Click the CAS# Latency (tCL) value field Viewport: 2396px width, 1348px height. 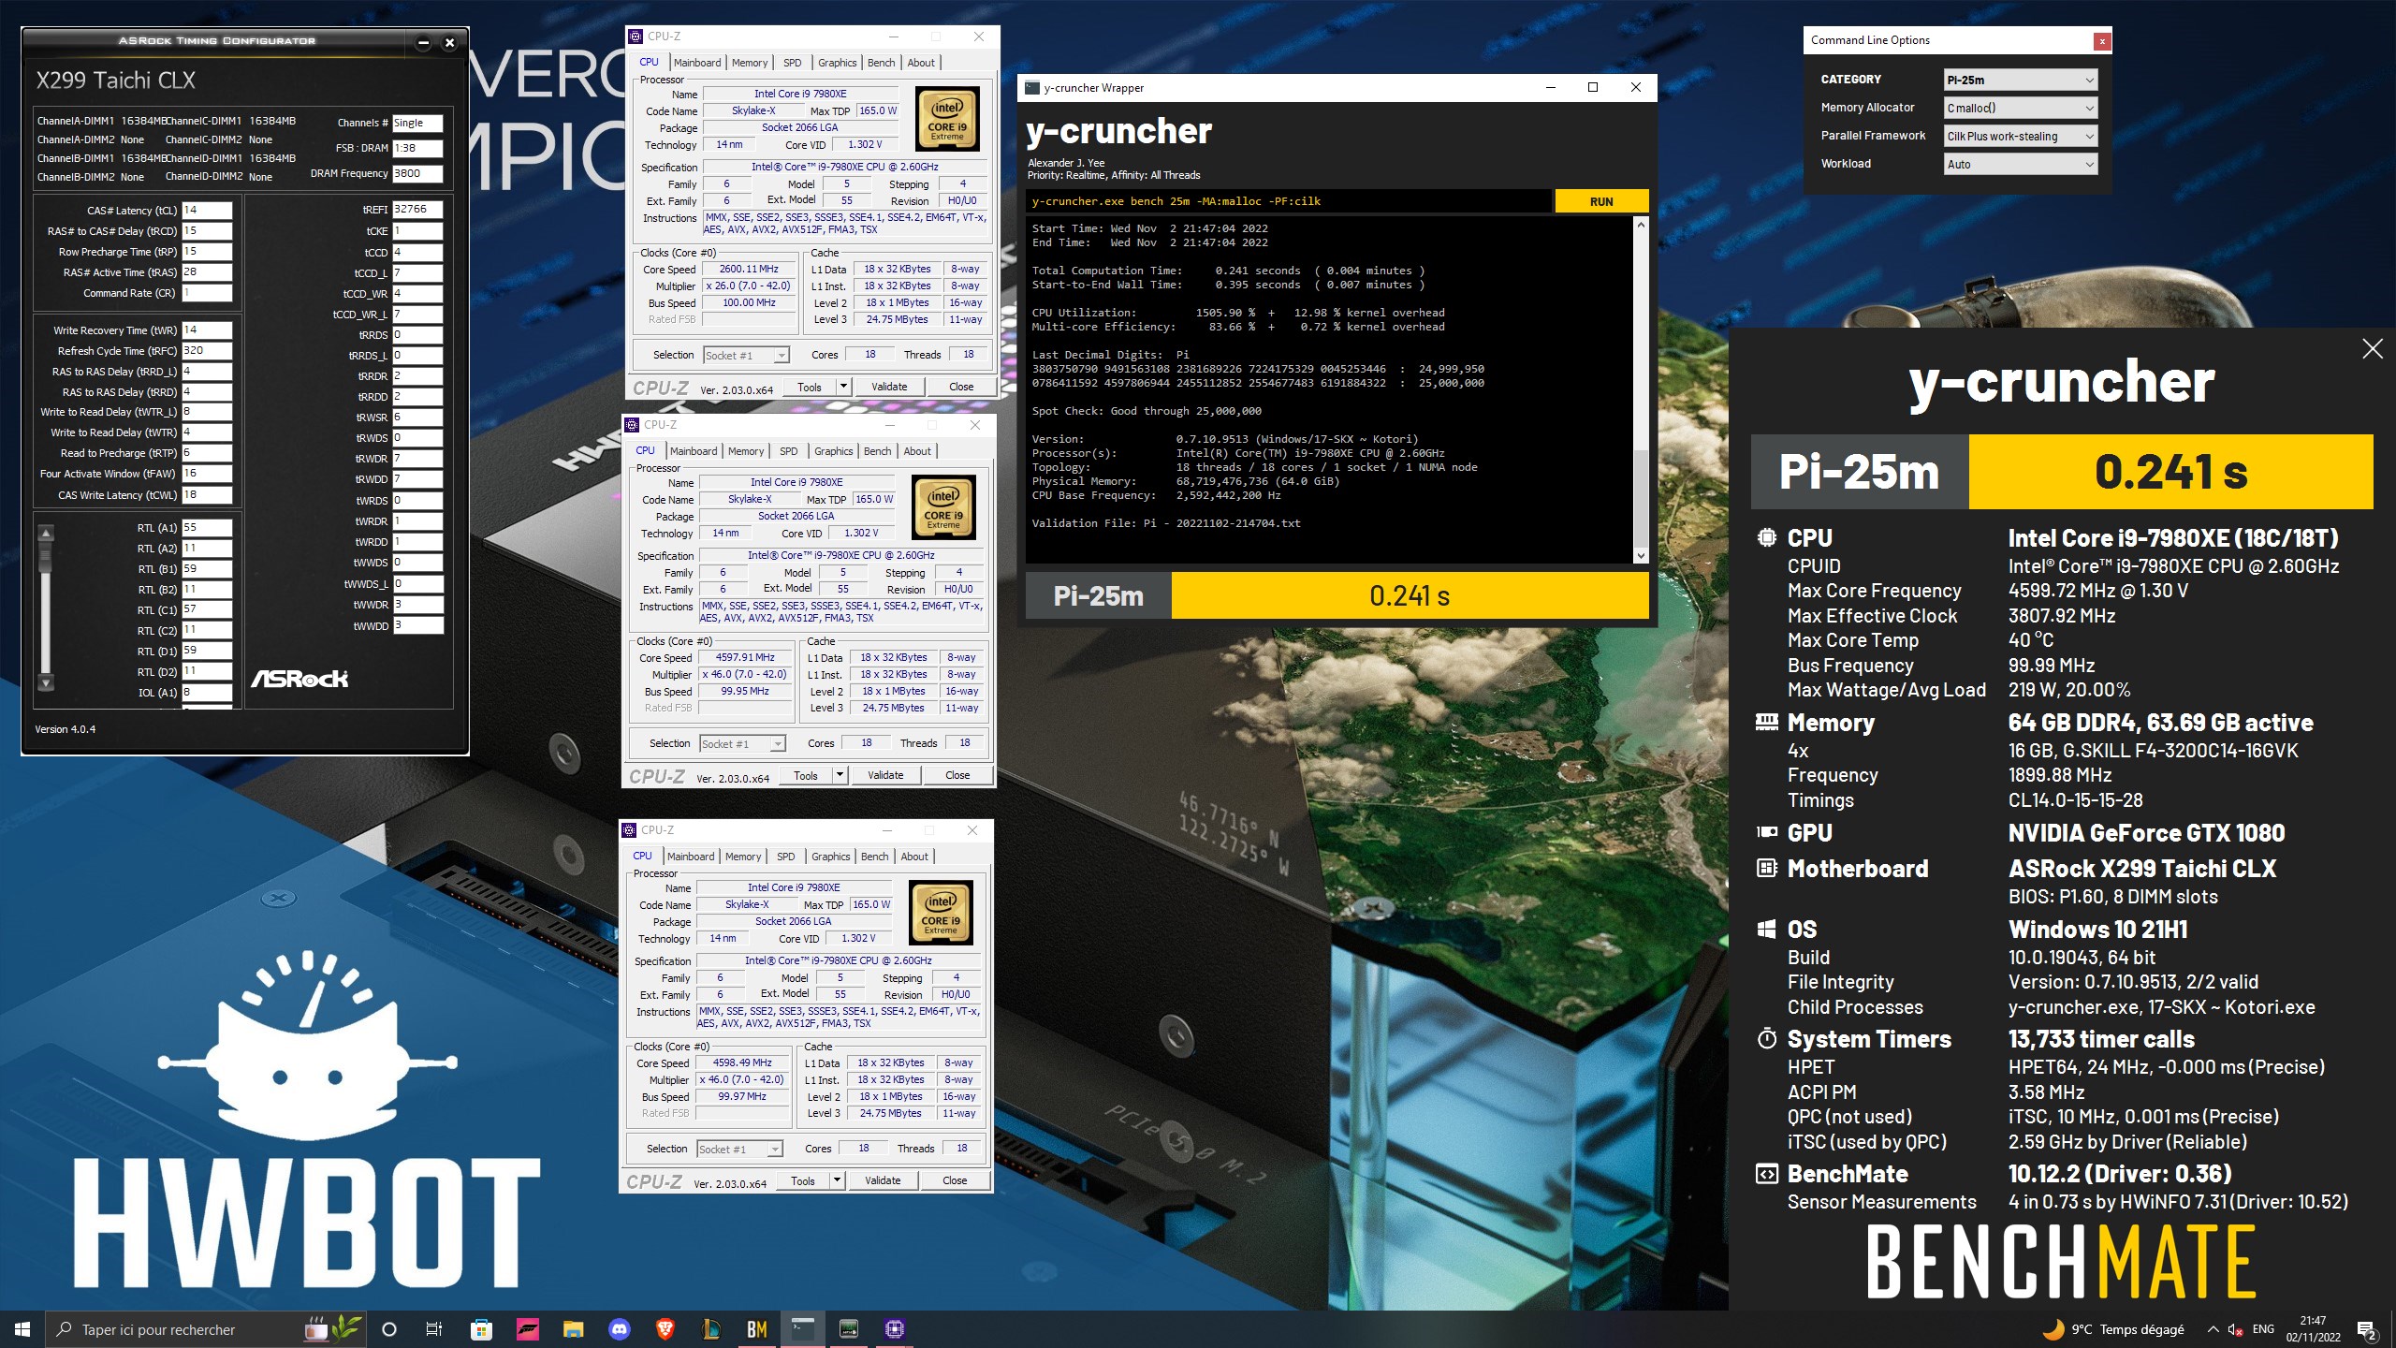206,210
